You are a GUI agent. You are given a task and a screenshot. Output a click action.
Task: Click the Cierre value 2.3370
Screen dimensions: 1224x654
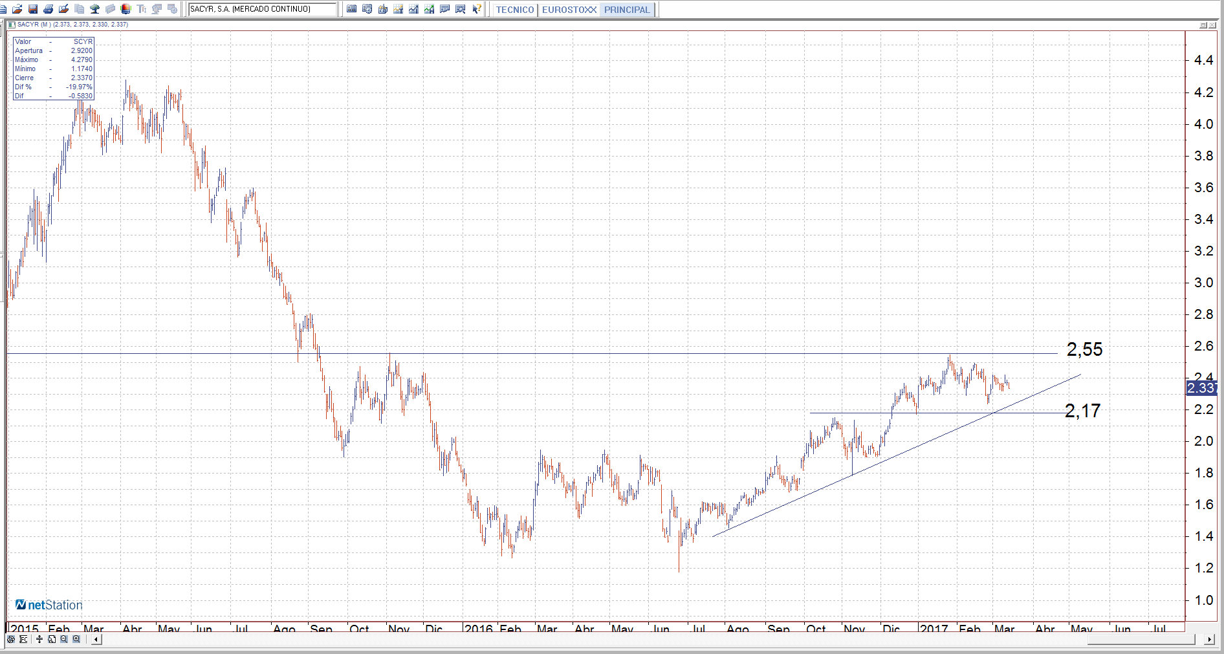point(82,78)
